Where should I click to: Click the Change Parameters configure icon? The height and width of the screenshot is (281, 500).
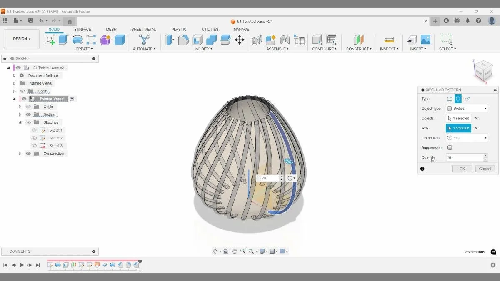pos(332,40)
